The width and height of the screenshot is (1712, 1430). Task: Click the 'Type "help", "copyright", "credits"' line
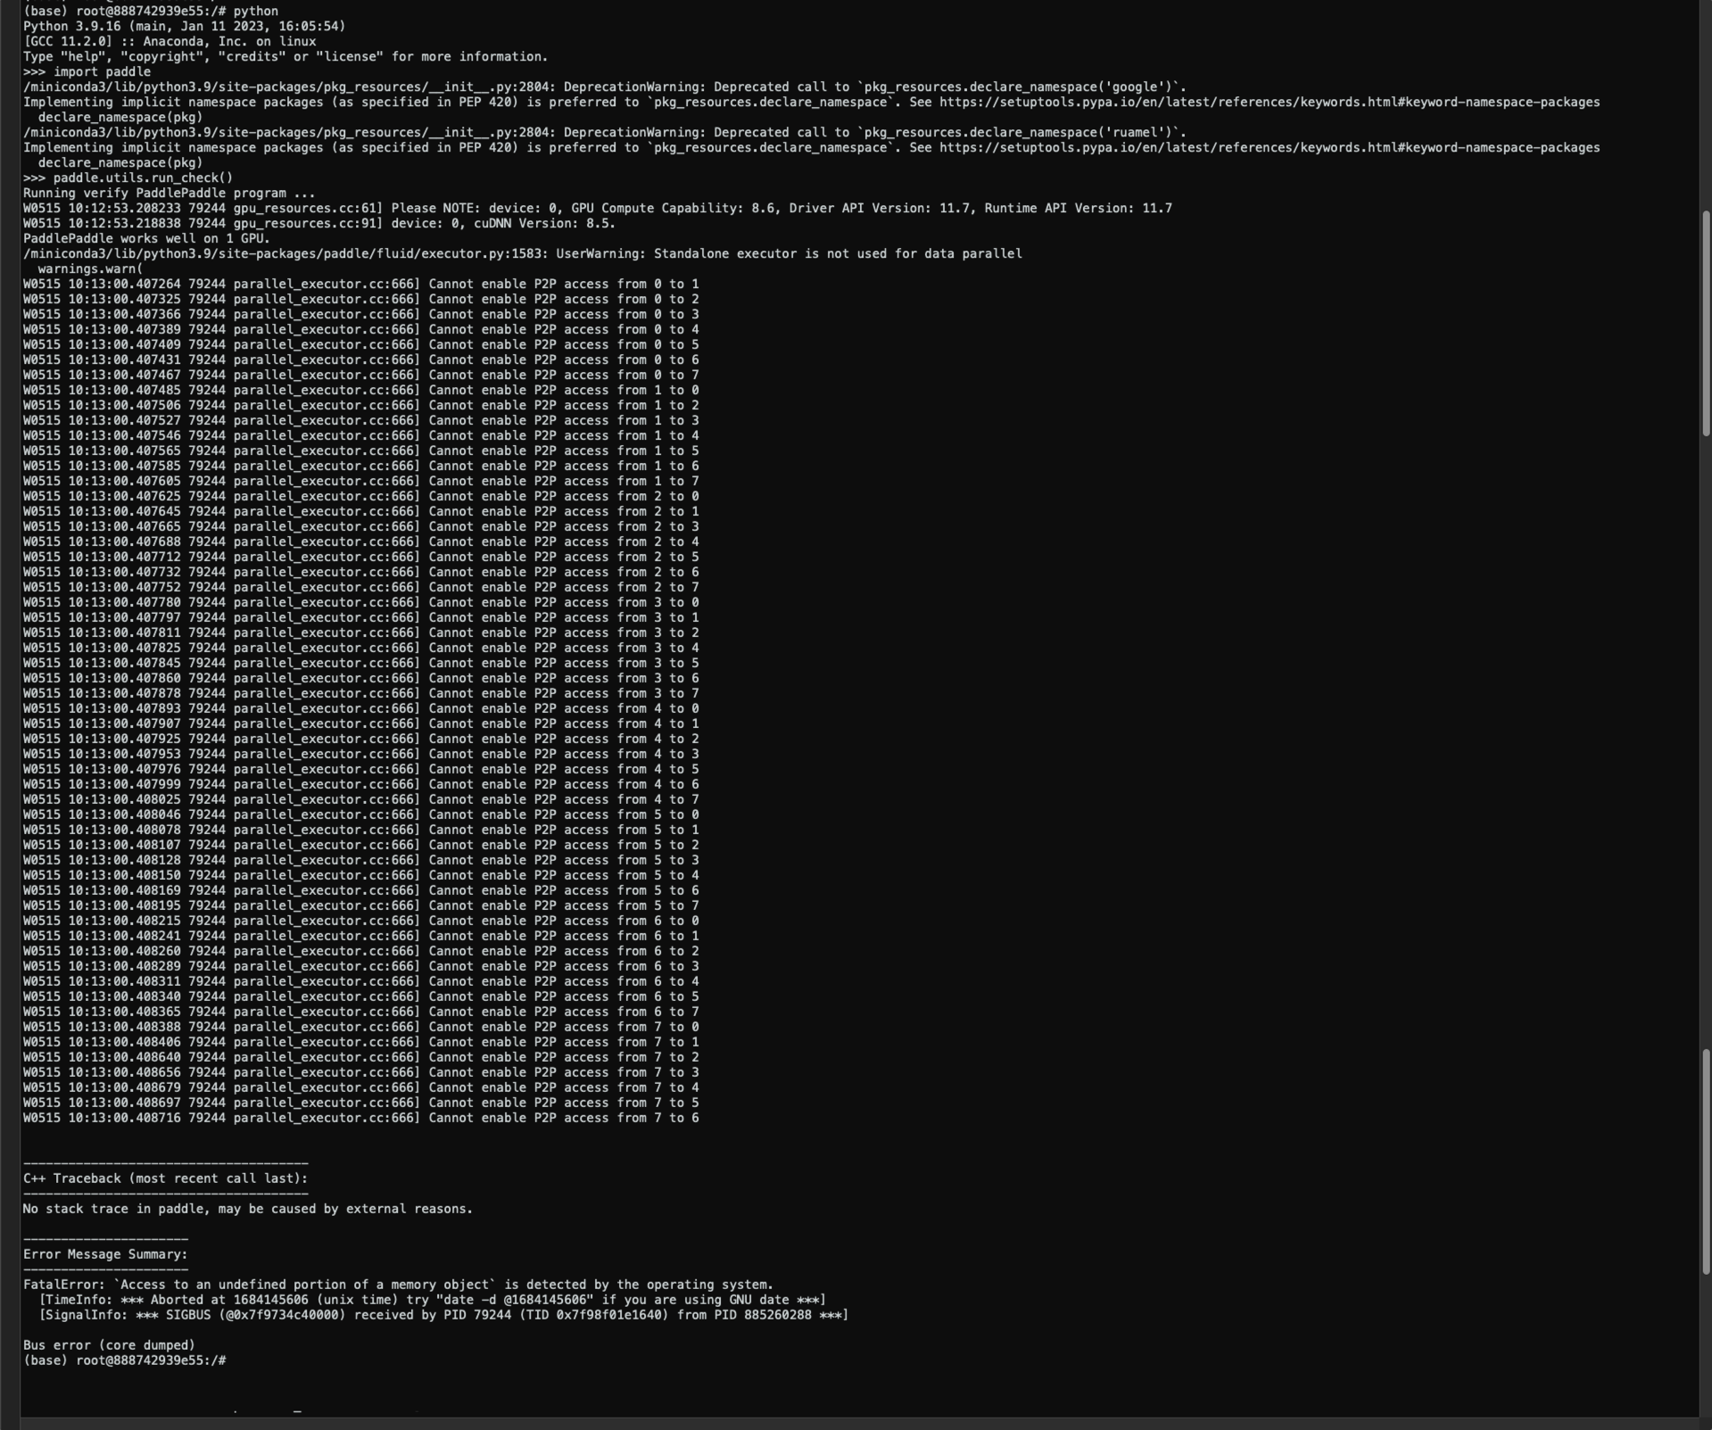285,56
